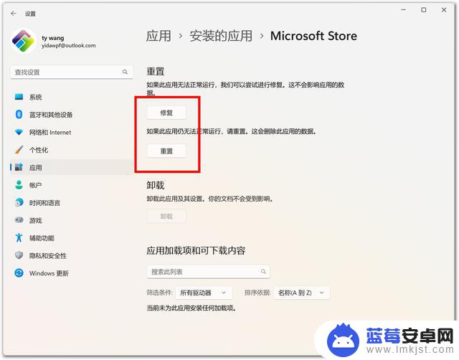This screenshot has height=360, width=459.
Task: Click the magnifier in 搜索此列表 box
Action: [x=263, y=272]
